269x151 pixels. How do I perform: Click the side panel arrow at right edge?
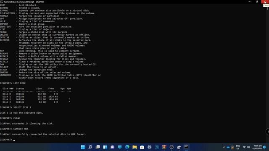(x=268, y=132)
